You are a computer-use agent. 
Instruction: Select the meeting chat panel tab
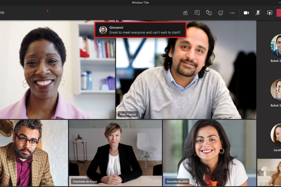197,13
